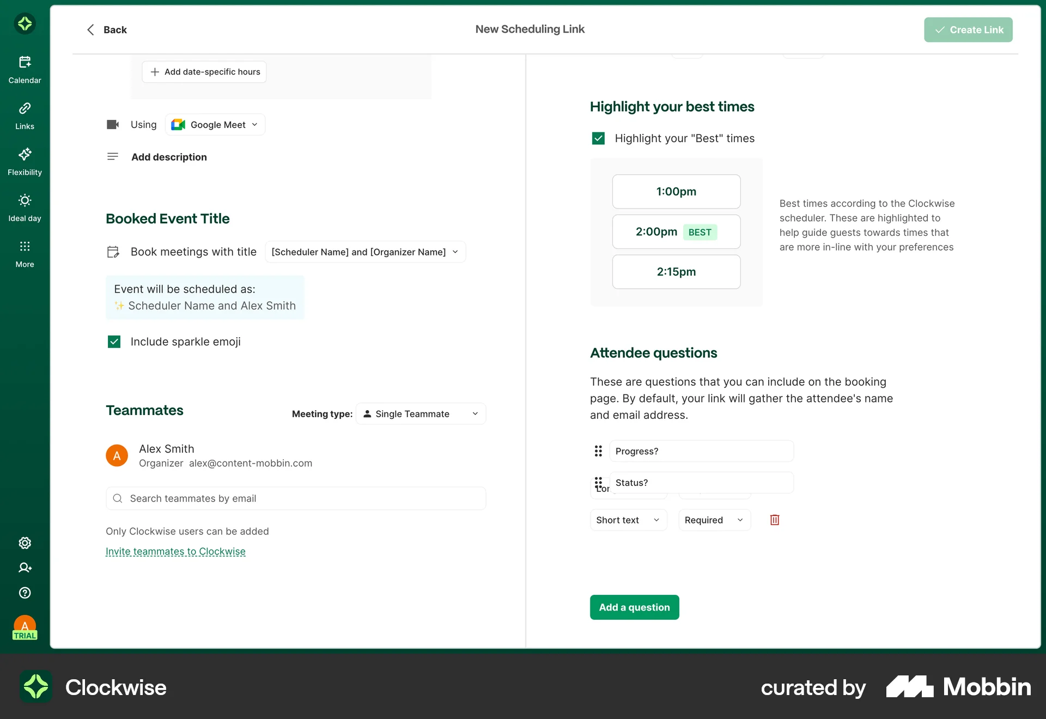Expand the More menu in the sidebar
The height and width of the screenshot is (719, 1046).
[25, 252]
